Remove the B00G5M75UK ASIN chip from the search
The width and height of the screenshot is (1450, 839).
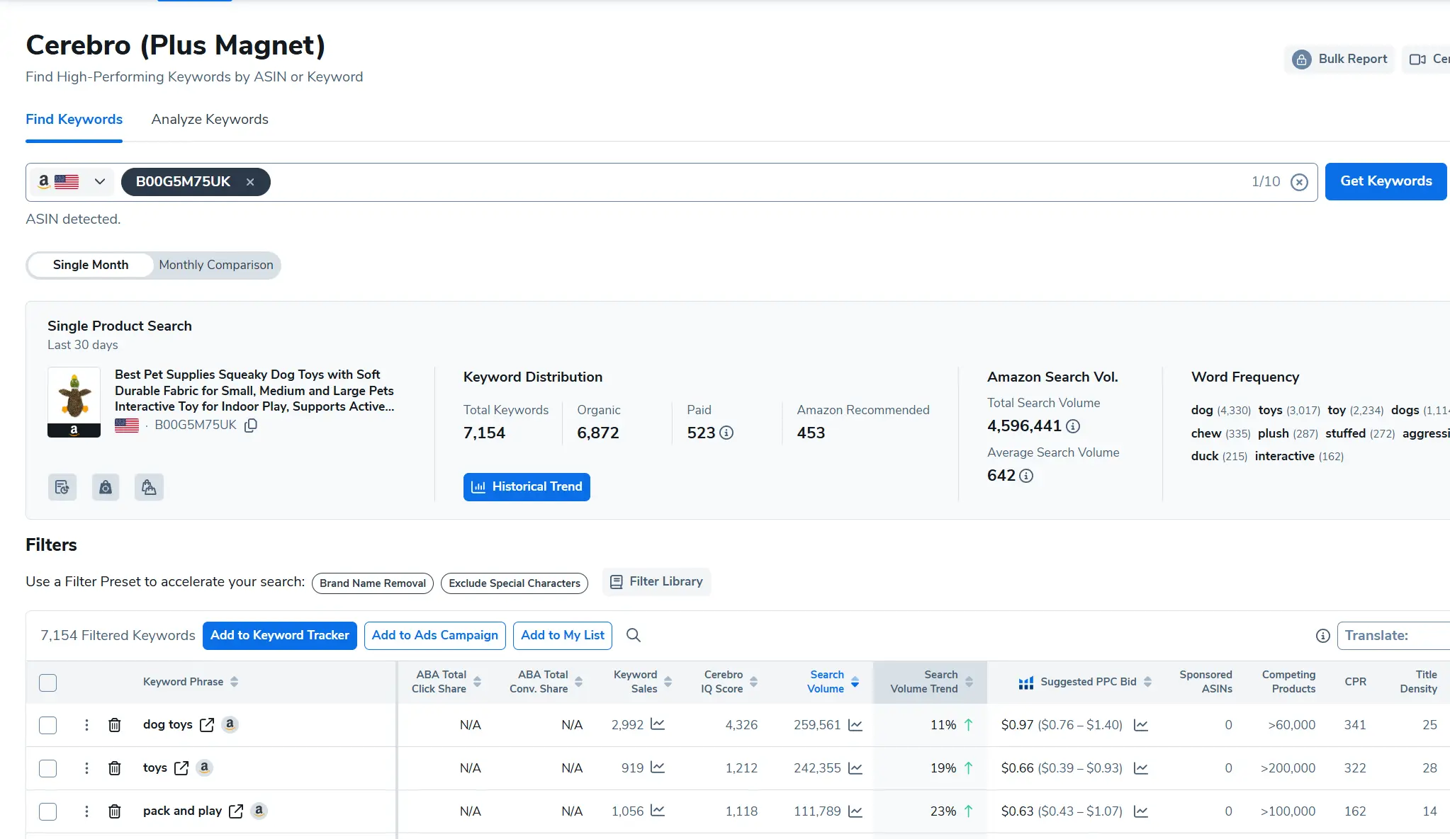pos(250,181)
